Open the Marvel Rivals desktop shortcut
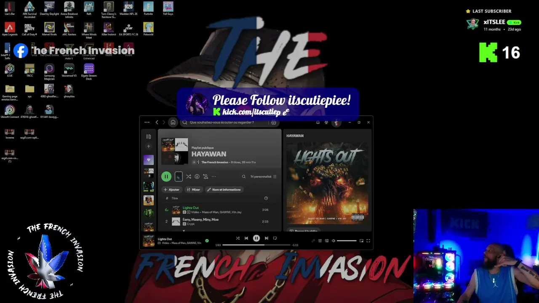Viewport: 539px width, 303px height. click(x=49, y=29)
